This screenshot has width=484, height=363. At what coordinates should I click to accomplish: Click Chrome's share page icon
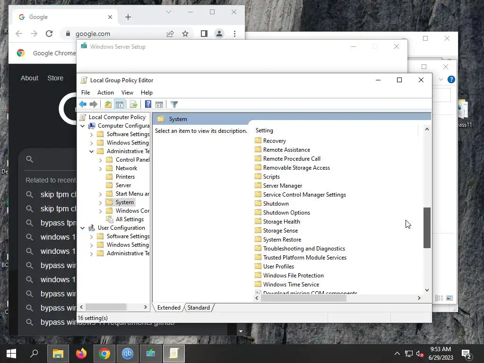(170, 34)
